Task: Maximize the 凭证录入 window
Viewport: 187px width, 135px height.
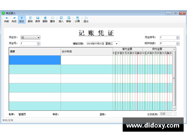Action: (175, 13)
